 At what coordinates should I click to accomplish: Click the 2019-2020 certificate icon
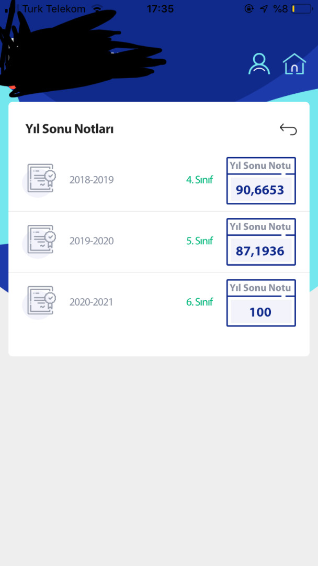tap(41, 240)
